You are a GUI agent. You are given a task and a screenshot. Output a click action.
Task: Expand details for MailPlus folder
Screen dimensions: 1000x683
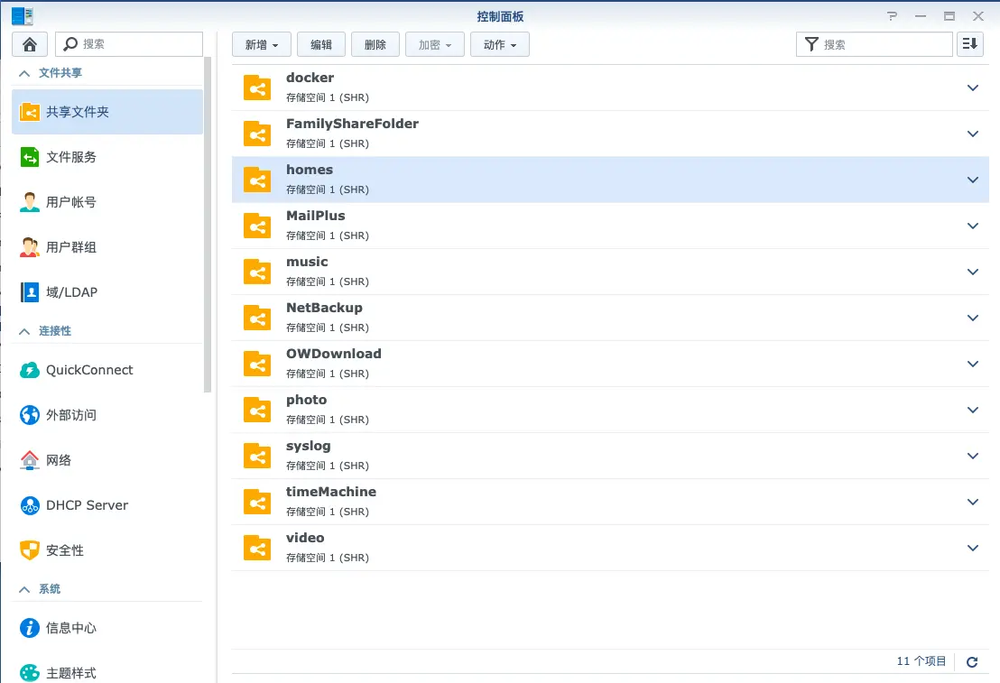[x=973, y=226]
